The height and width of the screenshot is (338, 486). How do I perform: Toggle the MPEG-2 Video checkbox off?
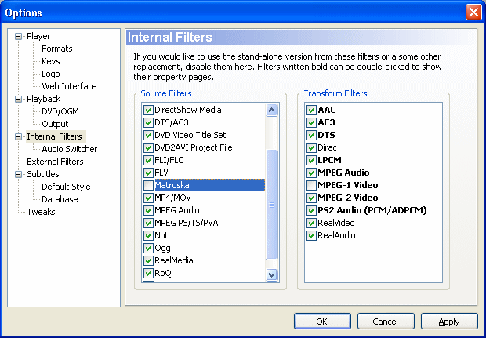pyautogui.click(x=311, y=198)
